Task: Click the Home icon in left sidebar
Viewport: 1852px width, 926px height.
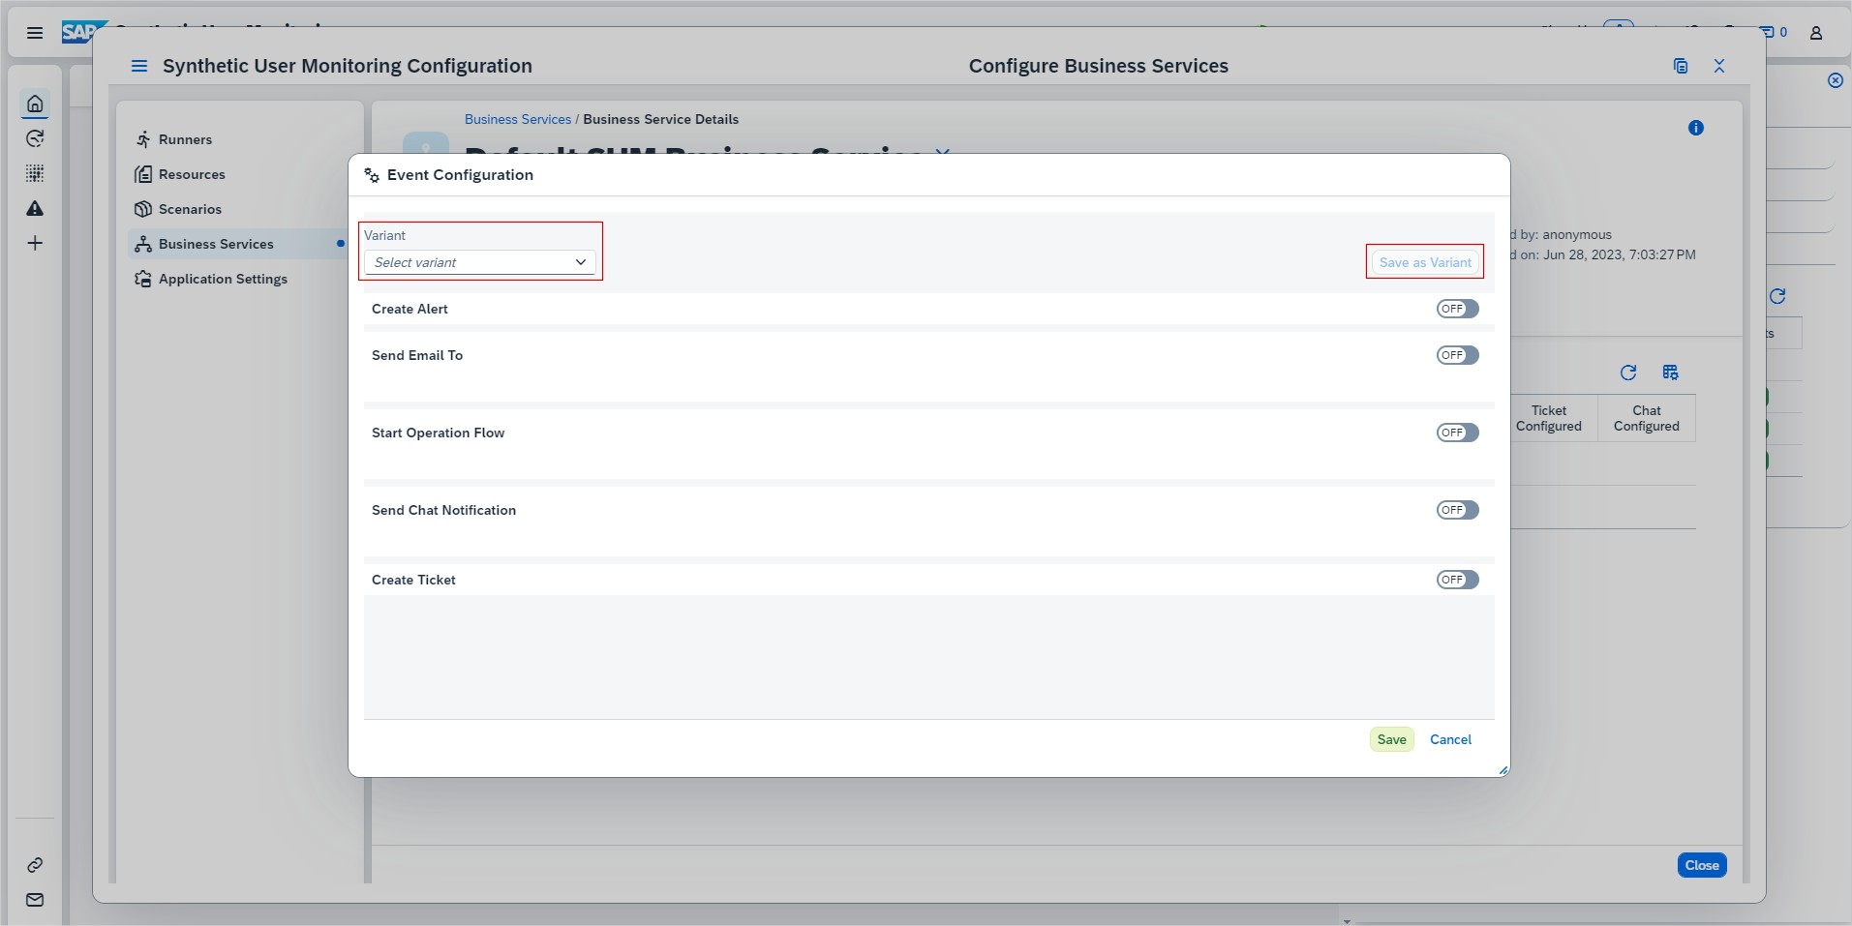Action: (x=35, y=104)
